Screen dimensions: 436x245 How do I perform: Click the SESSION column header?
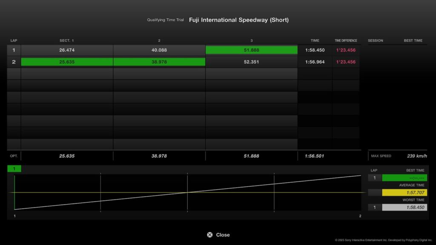pyautogui.click(x=376, y=41)
